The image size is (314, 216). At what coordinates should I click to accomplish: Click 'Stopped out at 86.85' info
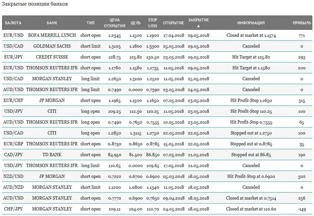pyautogui.click(x=251, y=154)
